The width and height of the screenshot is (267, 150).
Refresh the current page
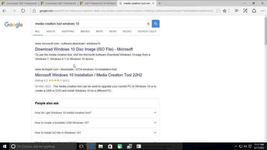tap(23, 11)
